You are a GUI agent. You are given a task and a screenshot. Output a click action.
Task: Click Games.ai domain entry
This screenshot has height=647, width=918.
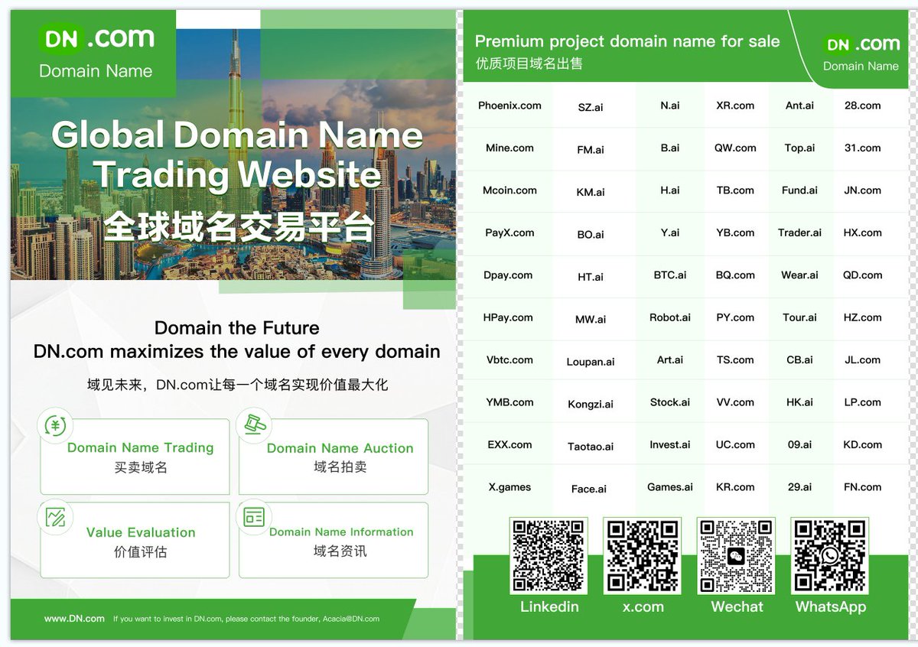[x=670, y=487]
